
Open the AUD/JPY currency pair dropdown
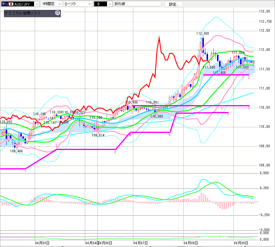(36, 4)
